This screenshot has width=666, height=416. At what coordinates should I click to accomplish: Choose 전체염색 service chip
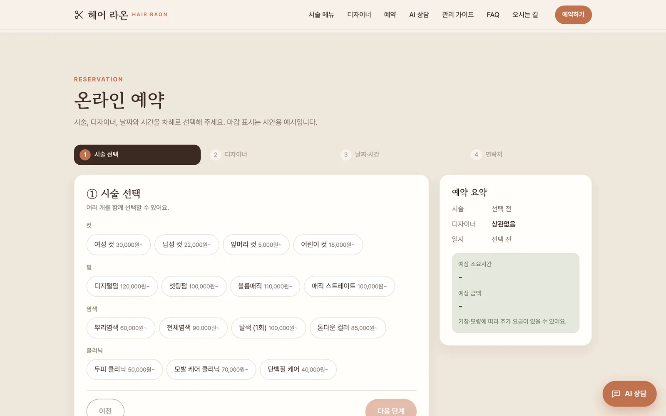pyautogui.click(x=193, y=328)
